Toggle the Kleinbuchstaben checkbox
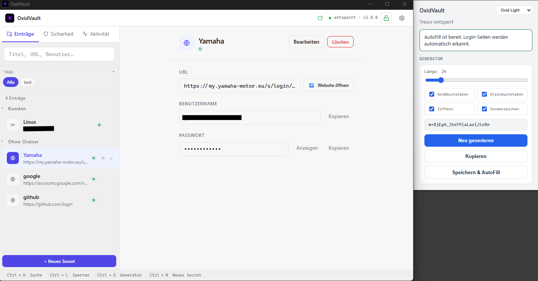This screenshot has width=538, height=281. (485, 94)
